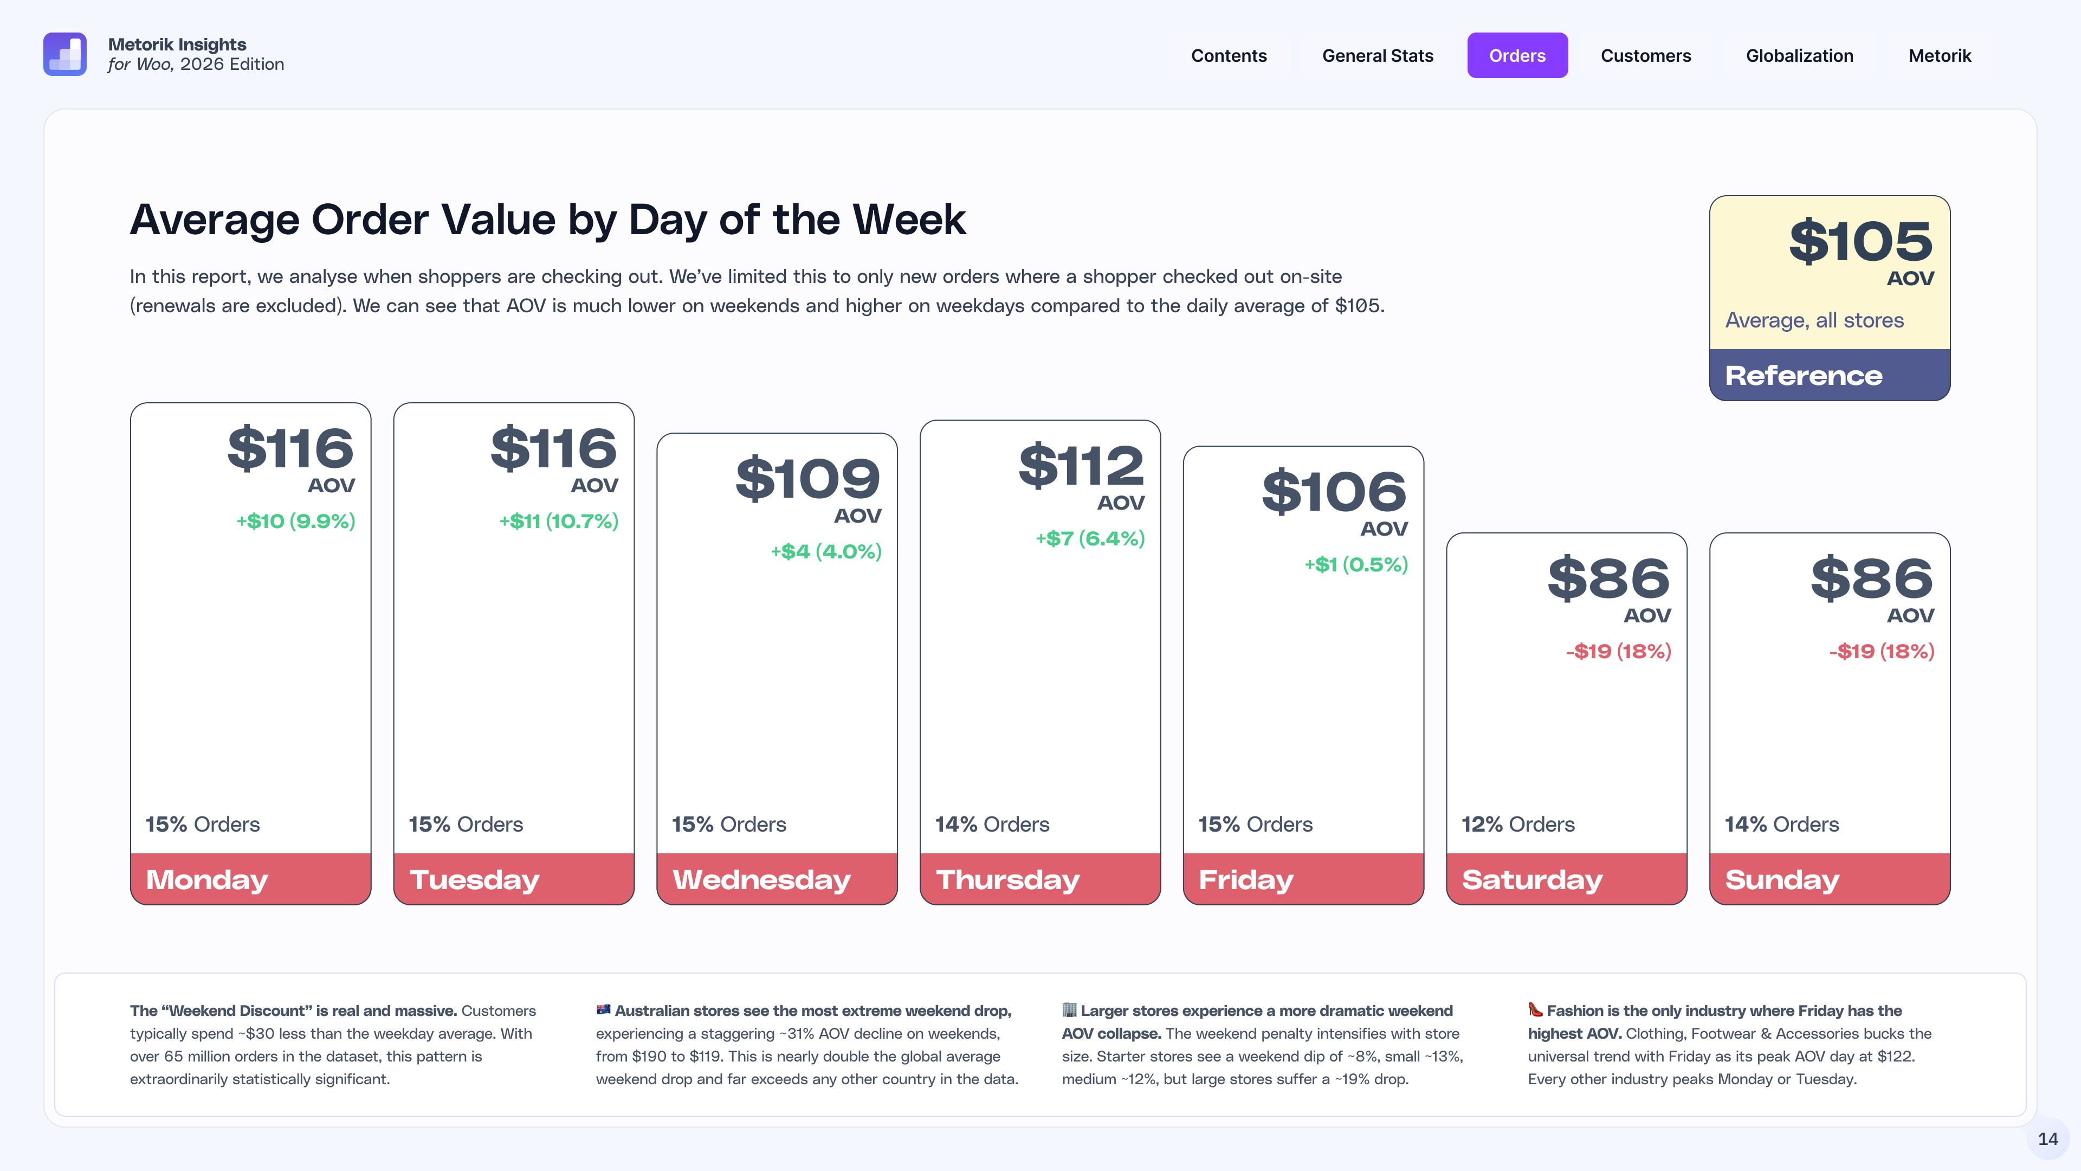Open the Metorik navigation link
This screenshot has width=2081, height=1171.
1940,56
